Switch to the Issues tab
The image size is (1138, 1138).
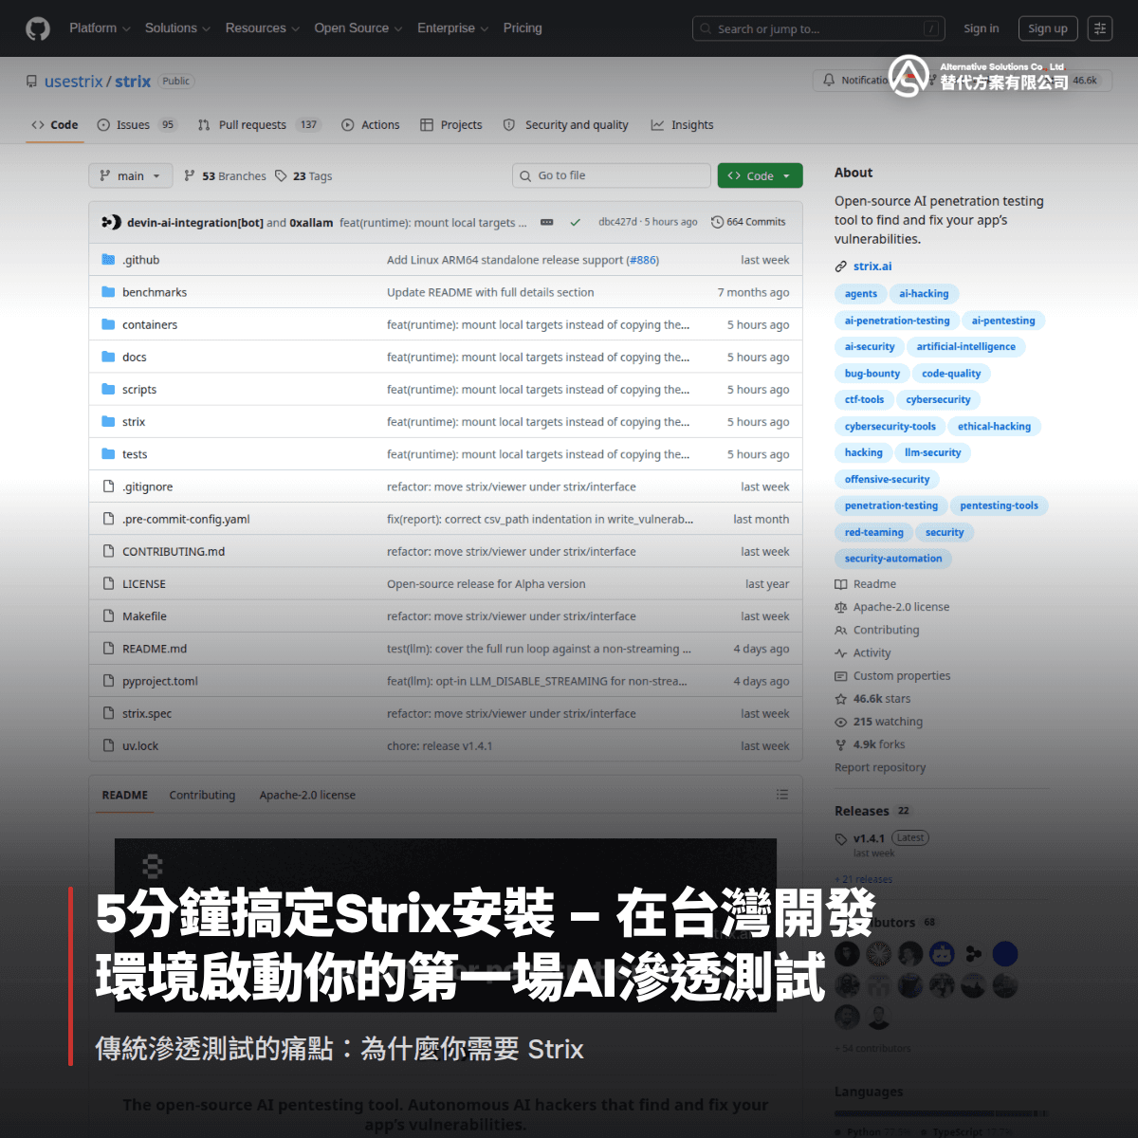[x=137, y=125]
